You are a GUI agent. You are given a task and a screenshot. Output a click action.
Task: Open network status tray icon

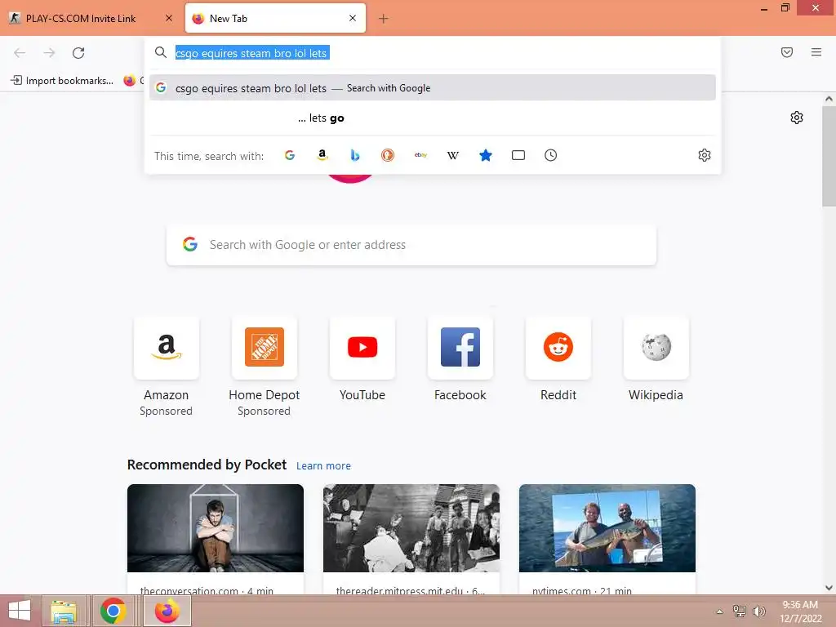740,611
